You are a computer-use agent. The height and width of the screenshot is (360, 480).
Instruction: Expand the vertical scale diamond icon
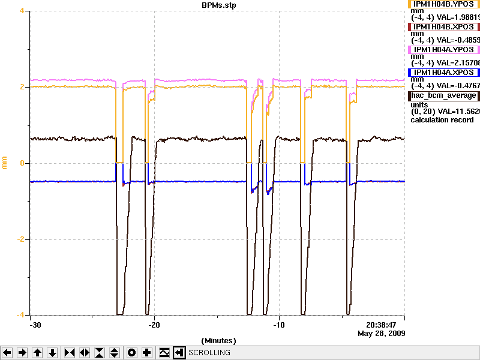click(115, 353)
